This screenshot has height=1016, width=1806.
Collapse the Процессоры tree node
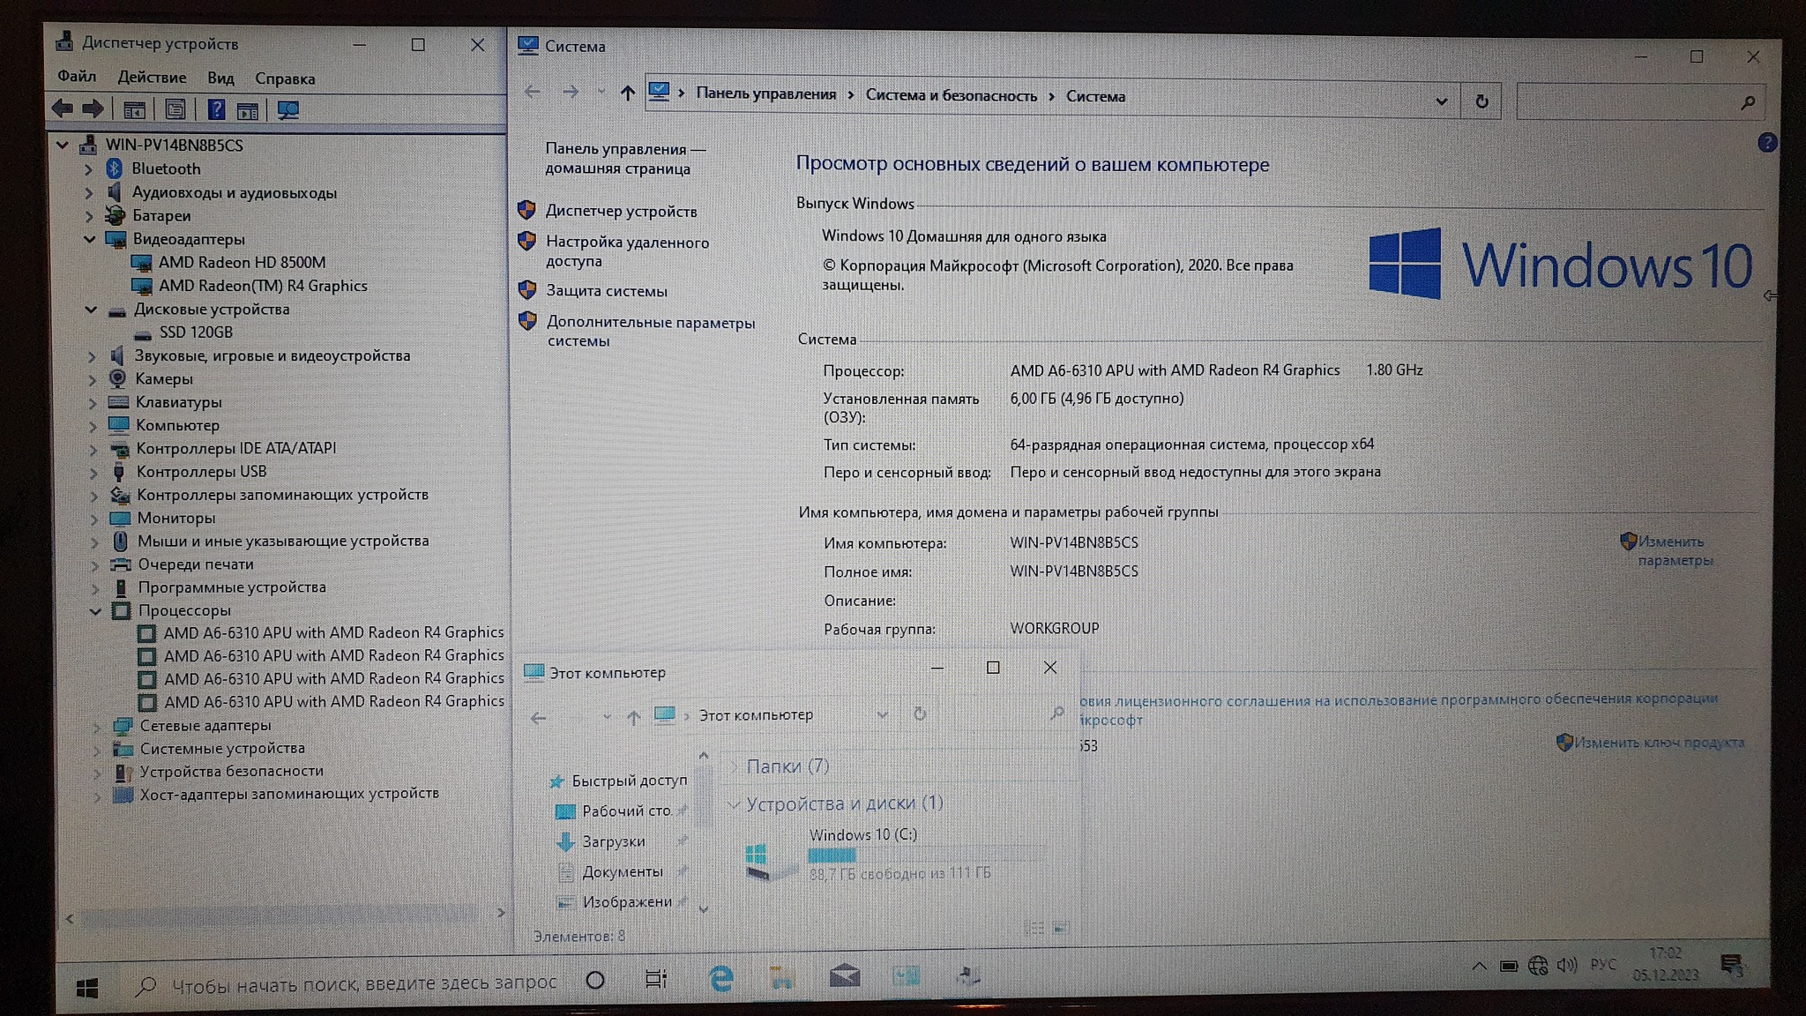tap(95, 610)
